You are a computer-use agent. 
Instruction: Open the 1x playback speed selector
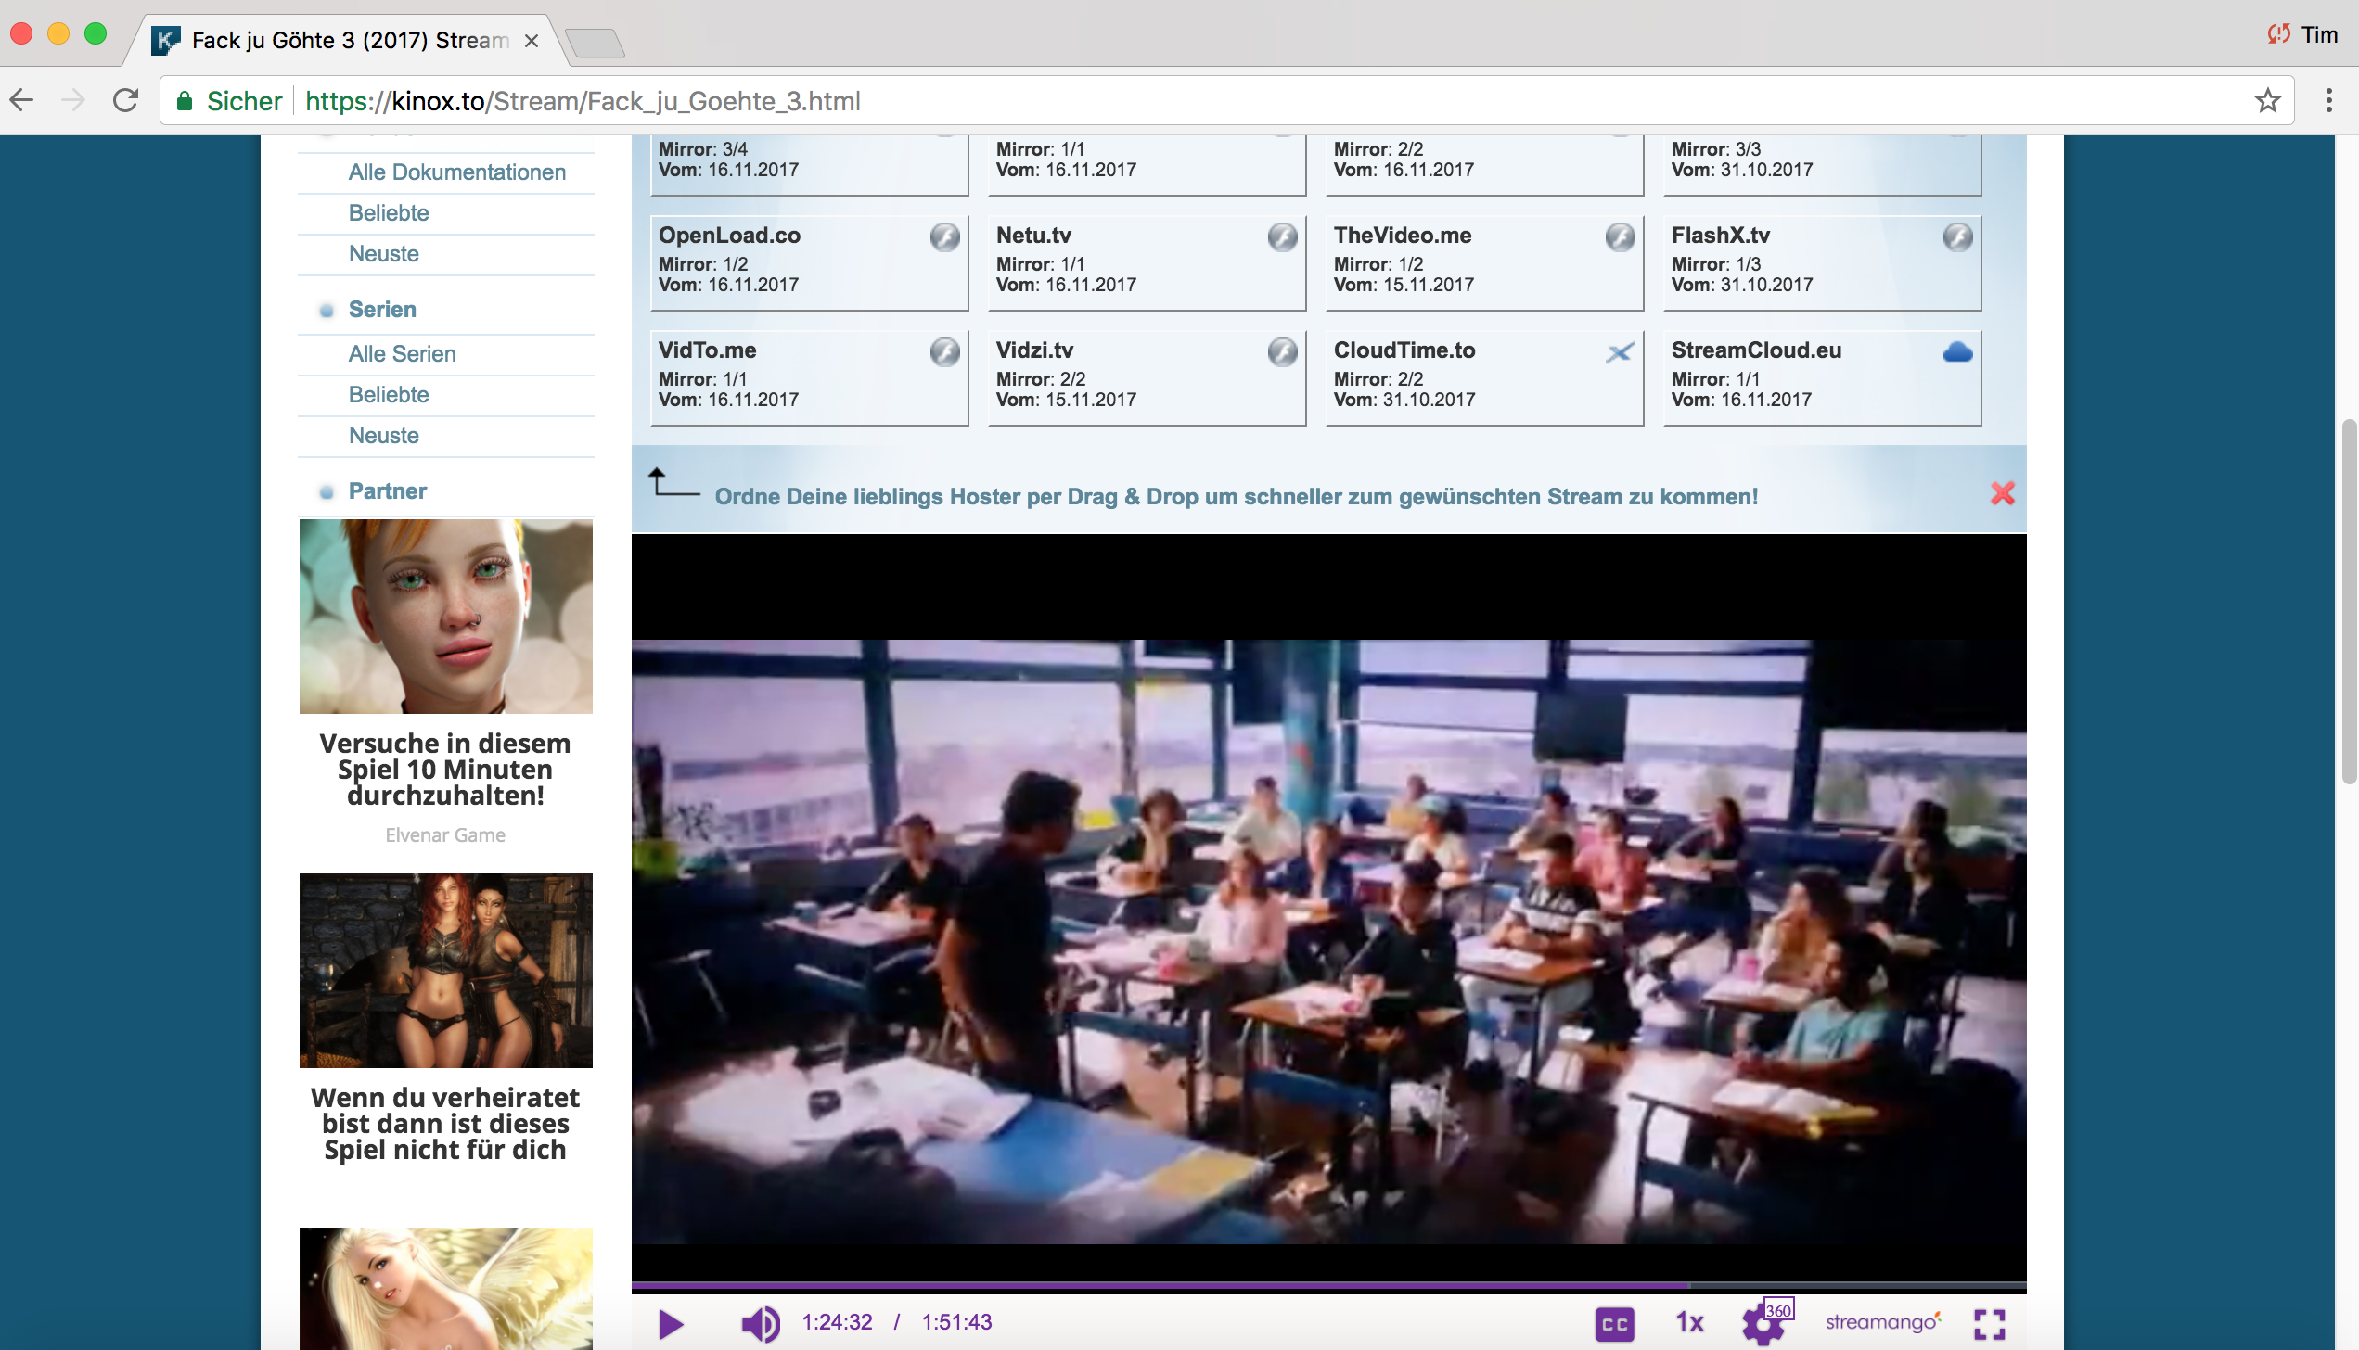[1689, 1323]
